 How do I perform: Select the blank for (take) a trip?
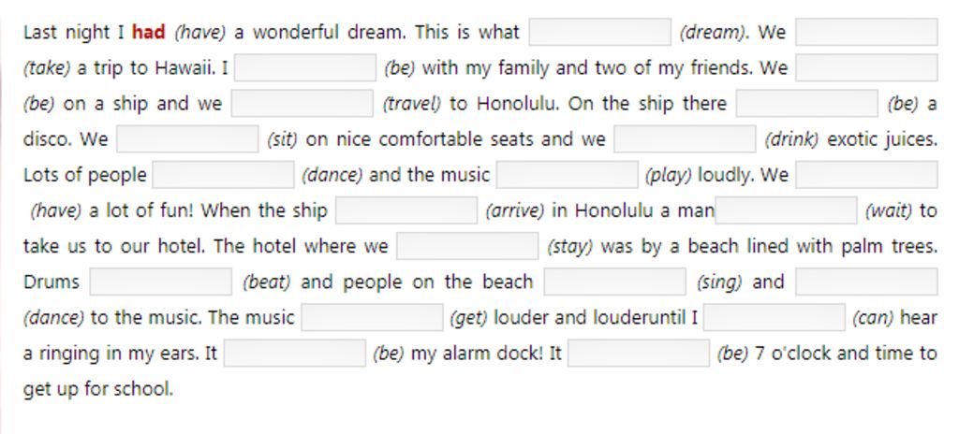(866, 32)
